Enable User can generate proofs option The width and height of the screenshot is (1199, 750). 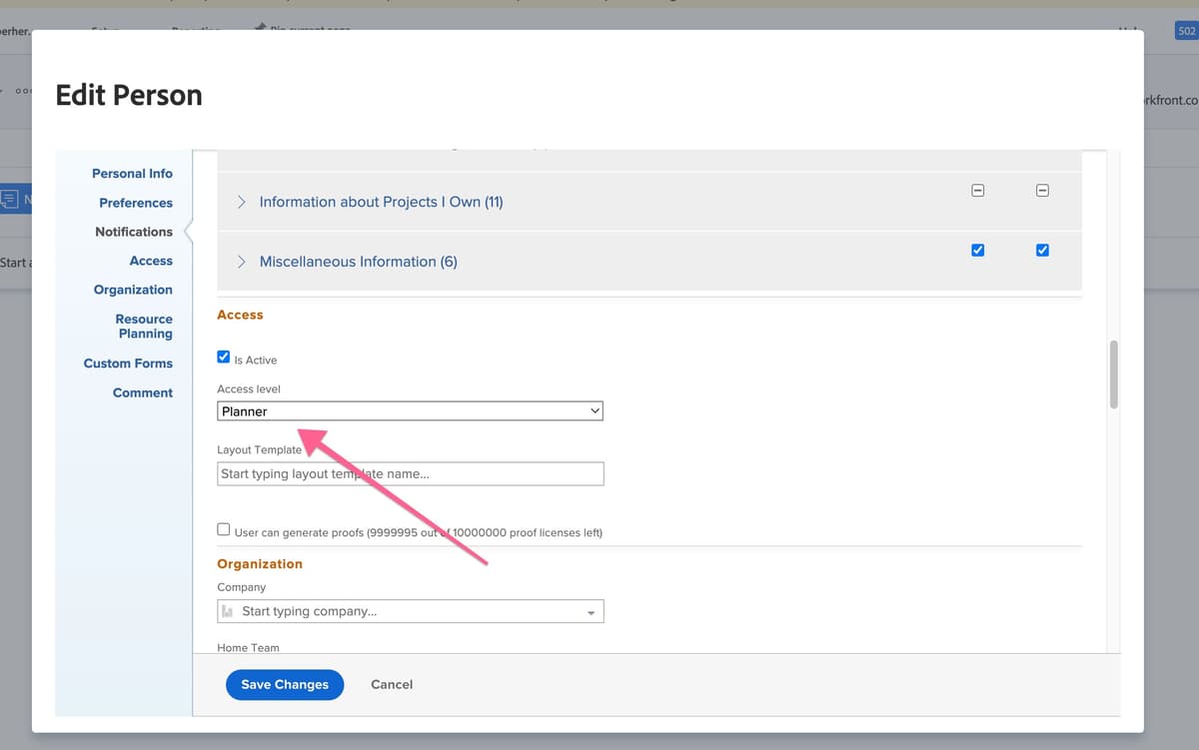click(x=223, y=528)
